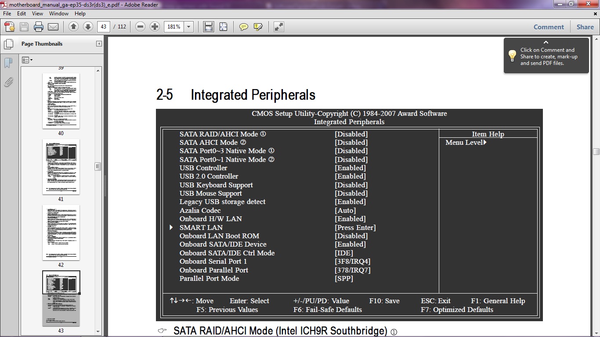Open the Share pane
Screen dimensions: 600x337
[x=585, y=27]
